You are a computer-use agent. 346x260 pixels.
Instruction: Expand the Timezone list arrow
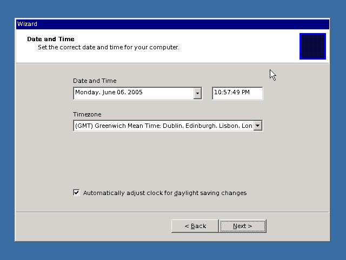[x=258, y=126]
